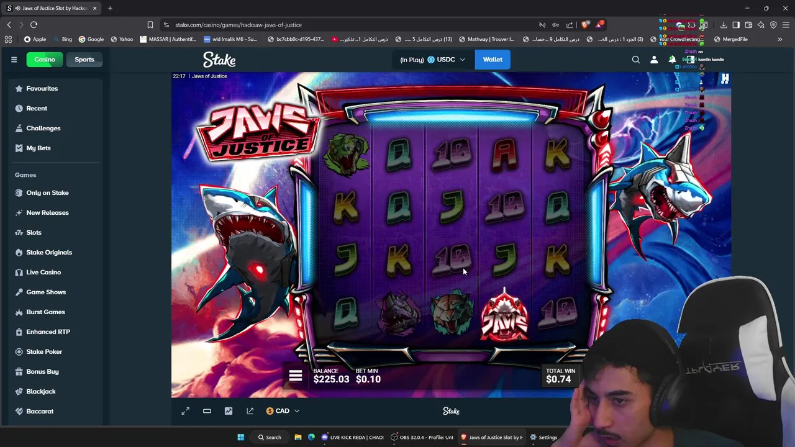Open the Windows Start menu
The width and height of the screenshot is (795, 447).
pyautogui.click(x=240, y=437)
